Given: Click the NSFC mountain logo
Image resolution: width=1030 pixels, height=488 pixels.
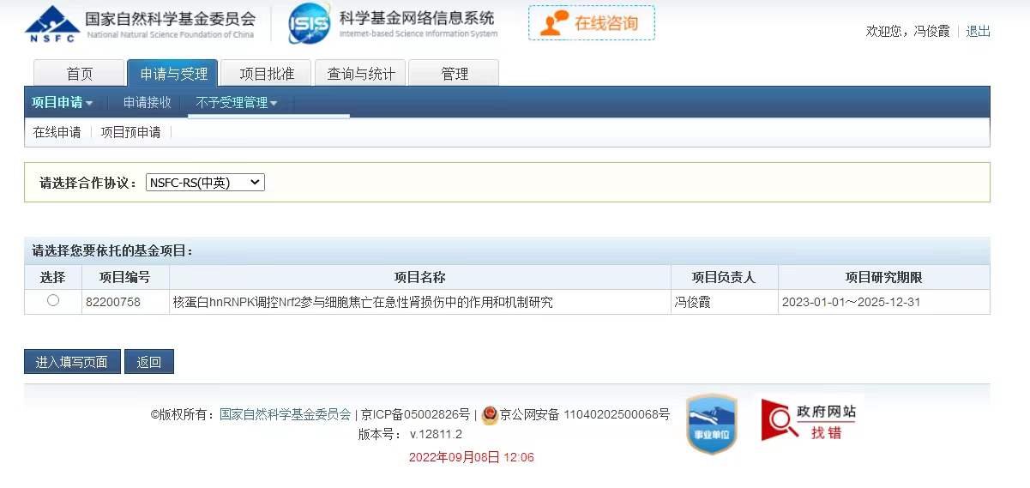Looking at the screenshot, I should pyautogui.click(x=51, y=23).
